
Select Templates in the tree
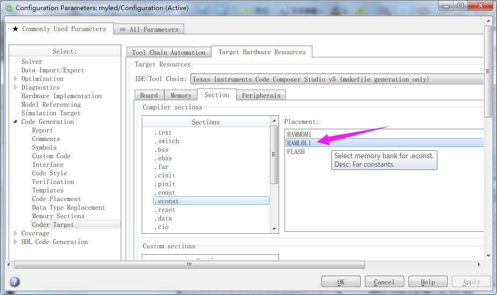[x=48, y=190]
